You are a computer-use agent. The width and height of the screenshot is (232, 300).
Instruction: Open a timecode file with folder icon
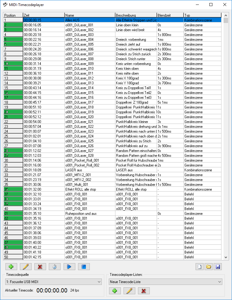209,266
